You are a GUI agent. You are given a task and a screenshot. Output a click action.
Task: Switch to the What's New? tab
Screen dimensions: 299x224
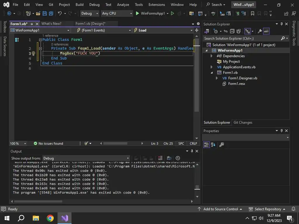[x=51, y=24]
